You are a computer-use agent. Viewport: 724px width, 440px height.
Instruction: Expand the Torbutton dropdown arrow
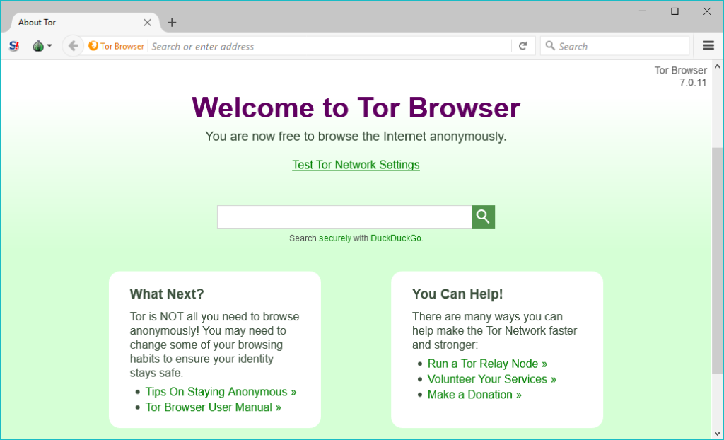(49, 45)
